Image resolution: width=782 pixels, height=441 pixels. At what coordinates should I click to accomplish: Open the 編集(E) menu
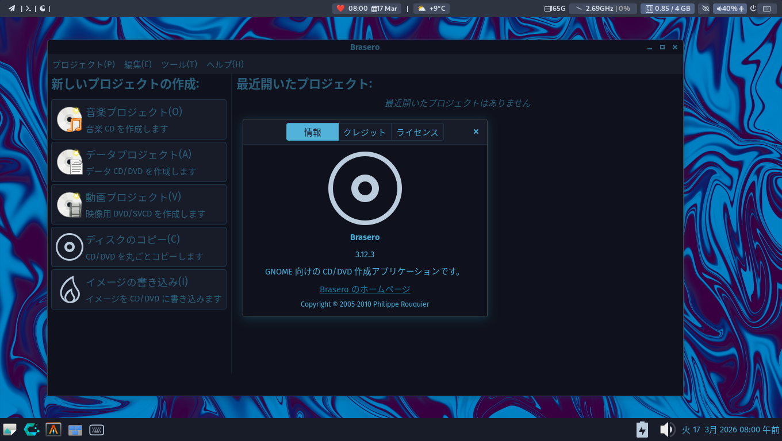(138, 64)
